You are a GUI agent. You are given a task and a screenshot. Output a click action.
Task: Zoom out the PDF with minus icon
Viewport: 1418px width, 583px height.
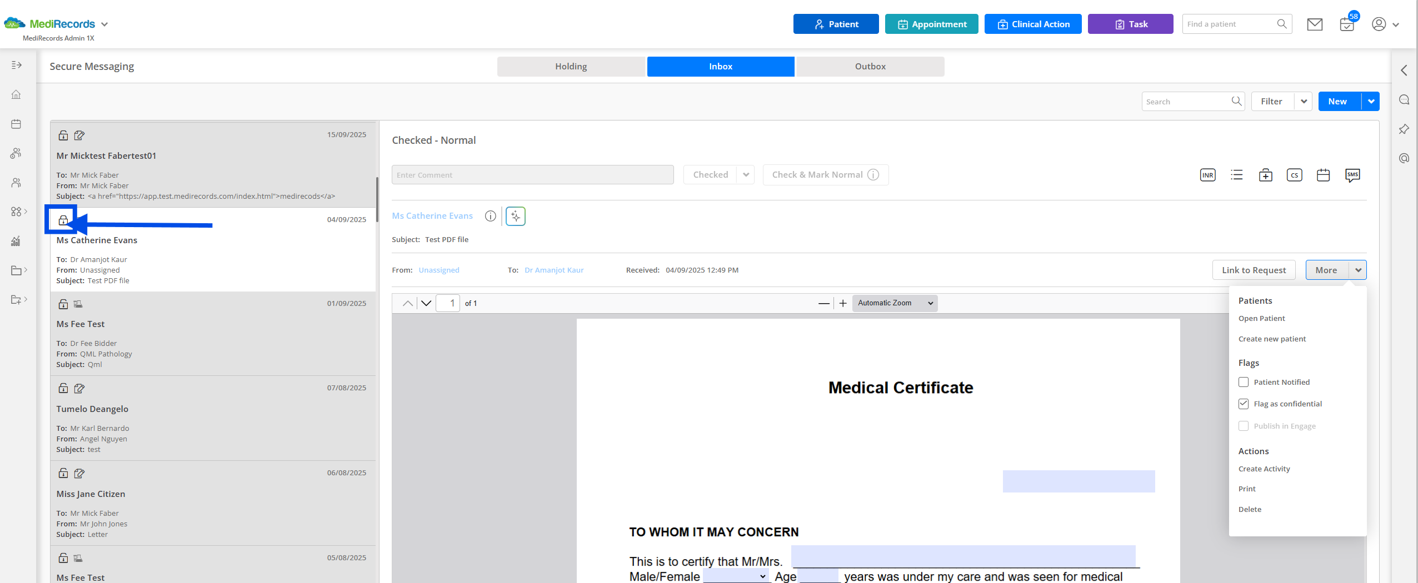824,303
